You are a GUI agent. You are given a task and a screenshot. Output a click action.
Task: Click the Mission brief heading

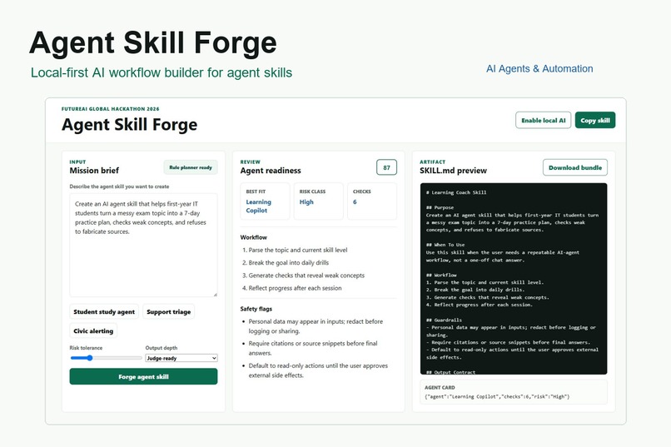(94, 171)
